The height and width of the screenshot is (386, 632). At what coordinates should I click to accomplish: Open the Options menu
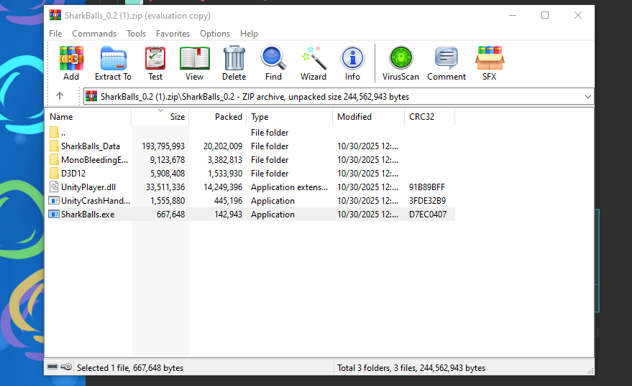[x=215, y=34]
